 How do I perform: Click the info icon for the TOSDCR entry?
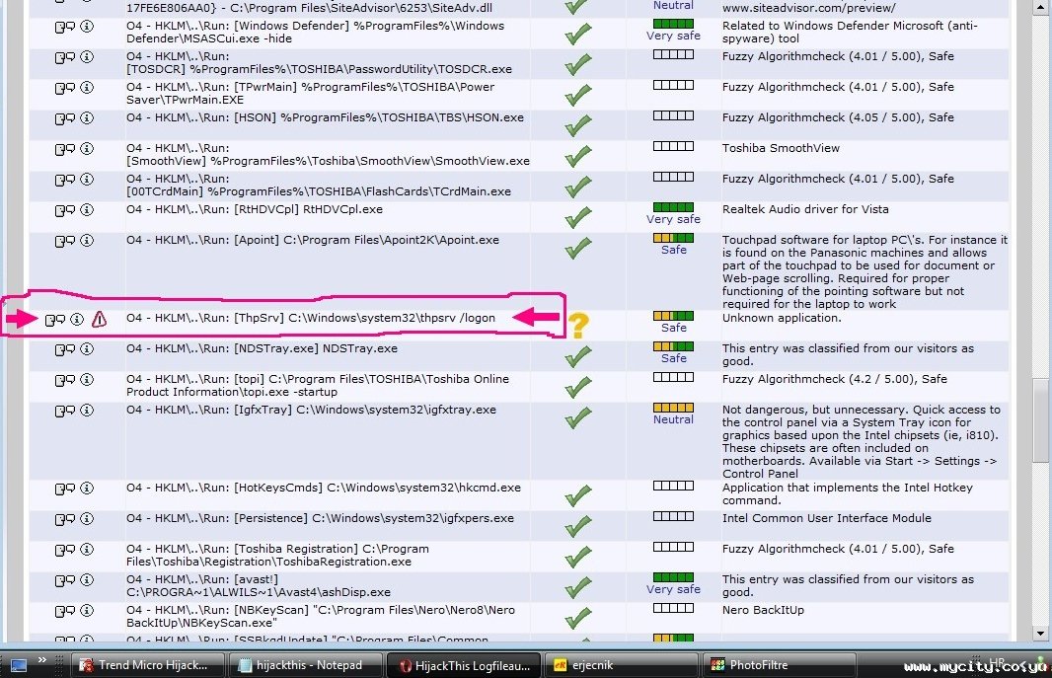pyautogui.click(x=87, y=57)
